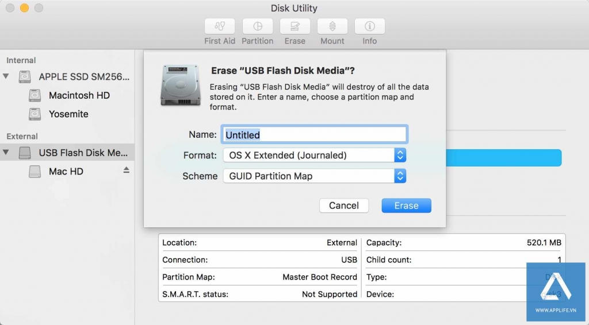The height and width of the screenshot is (325, 589).
Task: Open the Partition pie-chart tool
Action: pyautogui.click(x=257, y=26)
